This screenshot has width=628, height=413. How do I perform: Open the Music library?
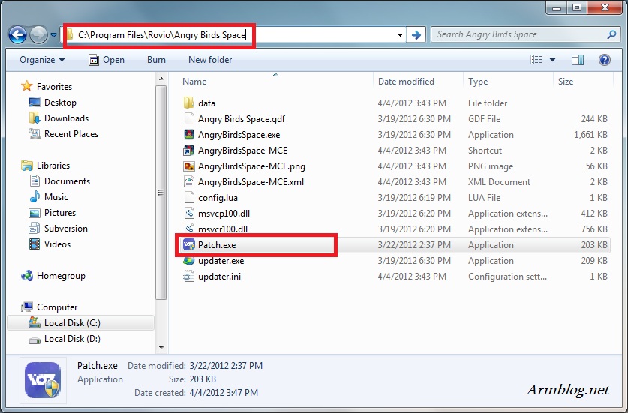click(x=56, y=197)
